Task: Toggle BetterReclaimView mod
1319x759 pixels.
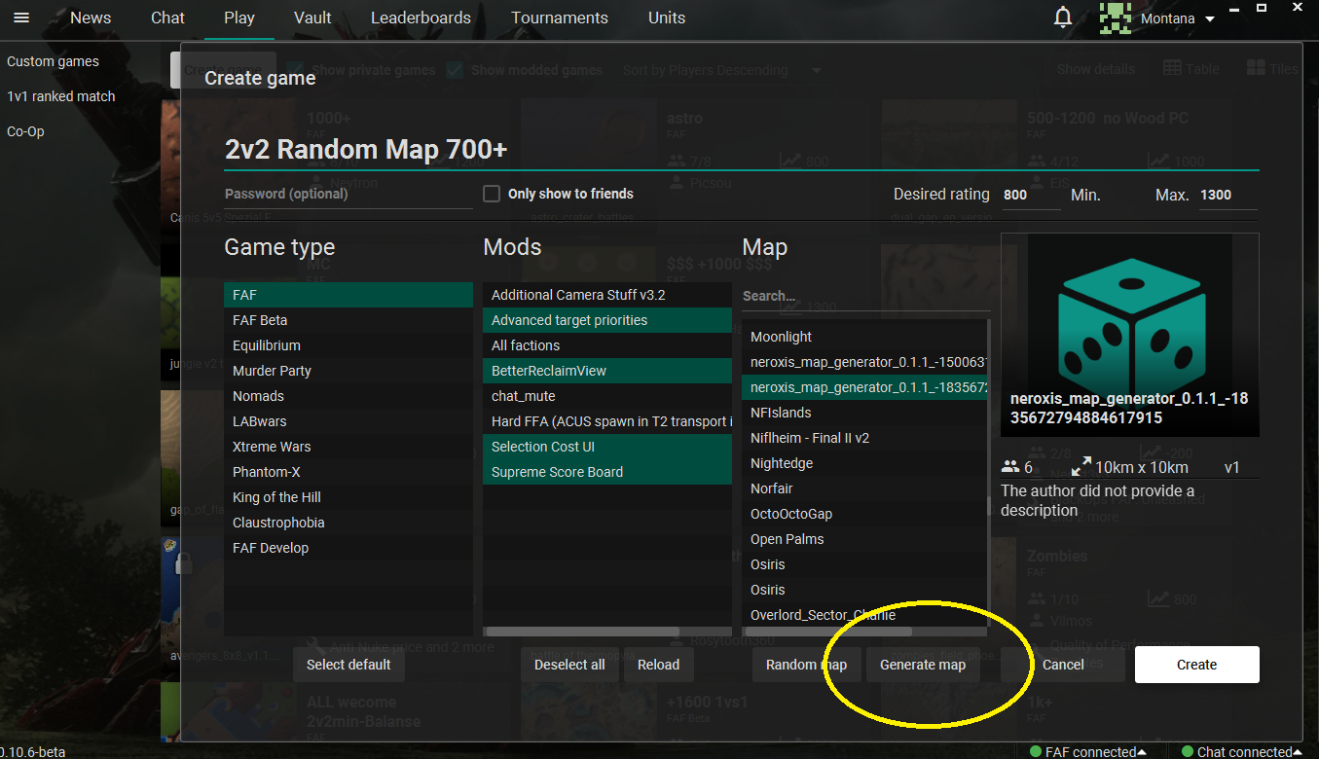Action: pos(607,371)
